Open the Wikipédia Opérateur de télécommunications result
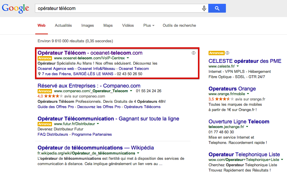This screenshot has height=173, width=287. pos(96,148)
